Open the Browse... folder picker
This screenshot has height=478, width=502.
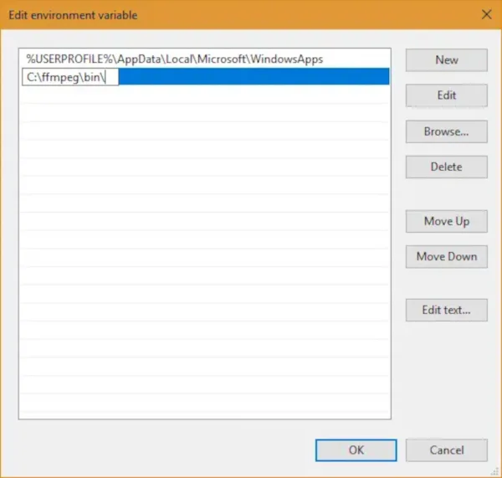point(447,131)
